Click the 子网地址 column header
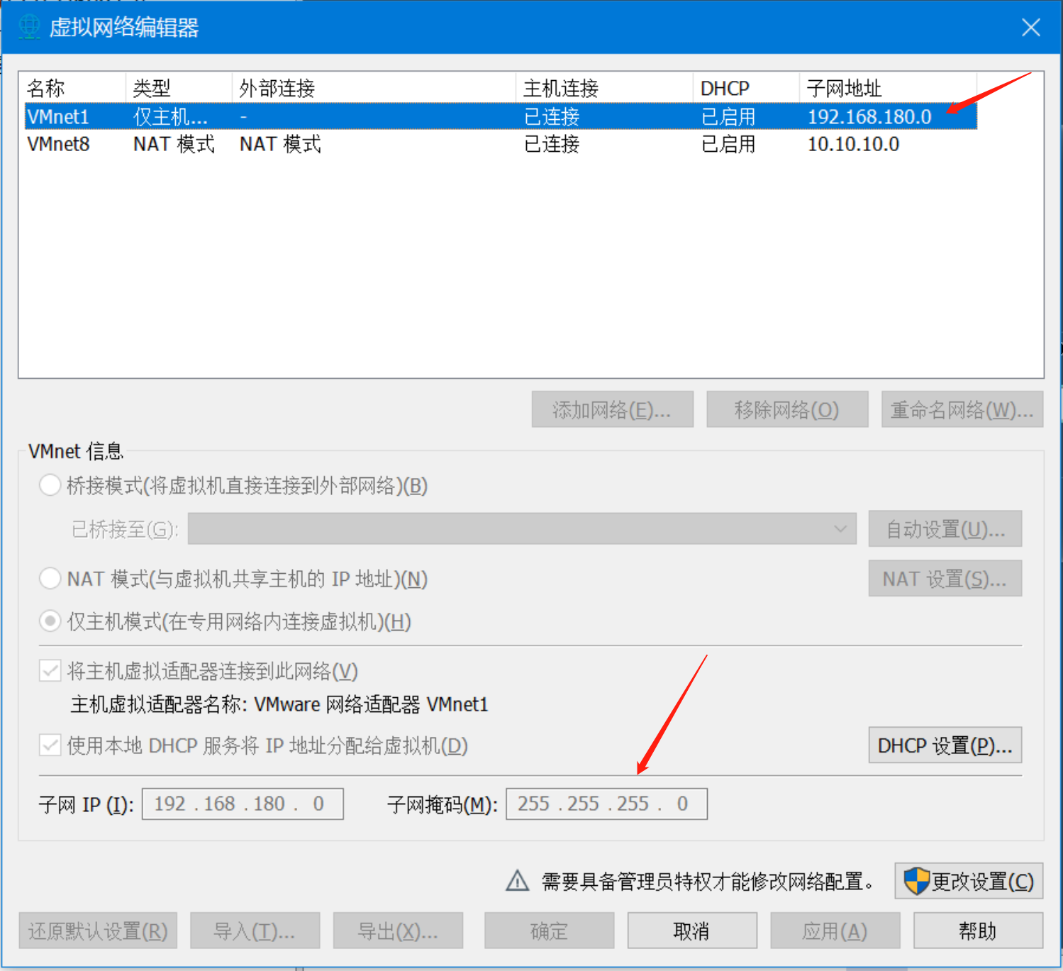This screenshot has height=971, width=1063. pyautogui.click(x=888, y=88)
